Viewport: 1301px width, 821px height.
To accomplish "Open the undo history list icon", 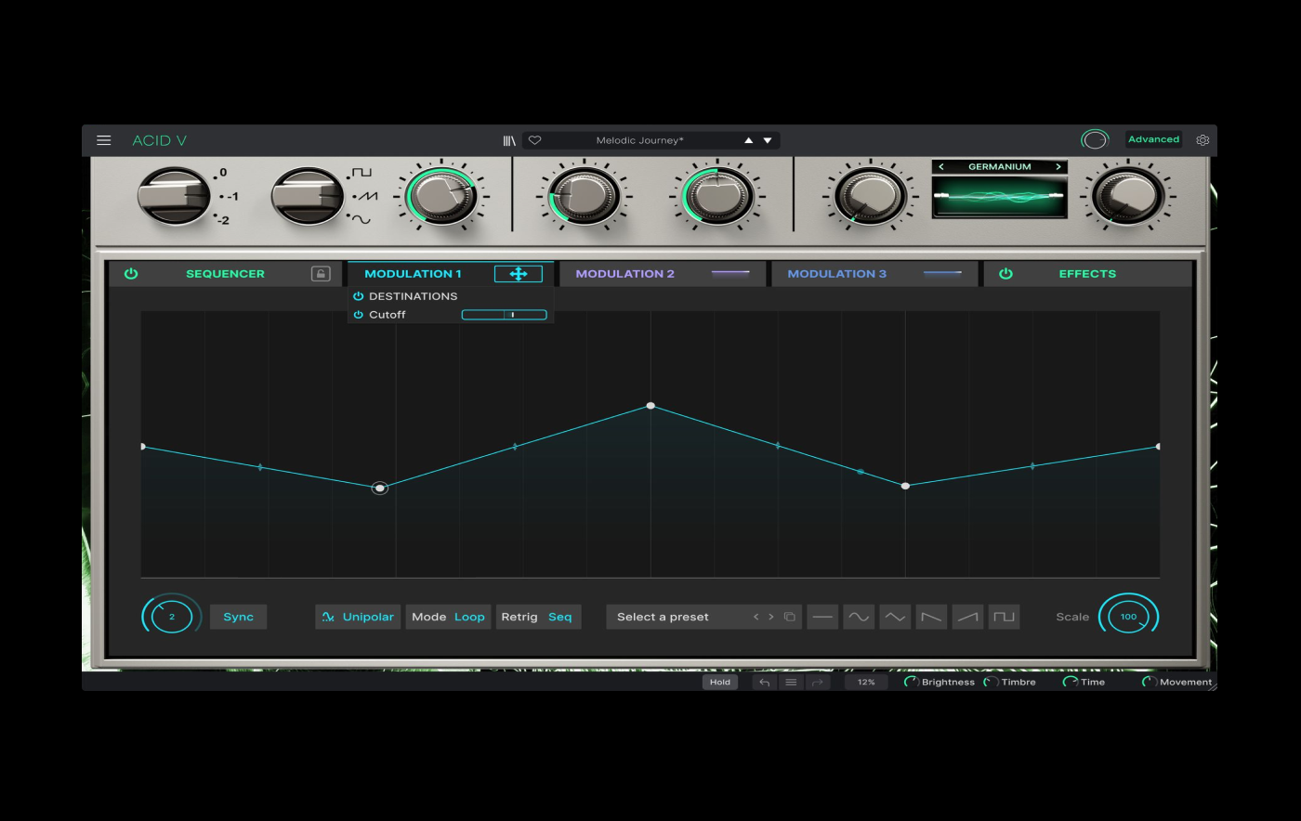I will (x=791, y=683).
